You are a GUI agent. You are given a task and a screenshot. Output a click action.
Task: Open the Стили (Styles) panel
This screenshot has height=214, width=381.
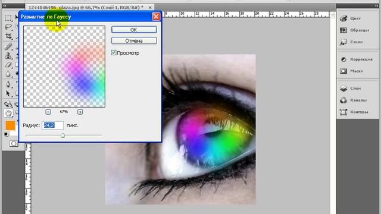[351, 42]
